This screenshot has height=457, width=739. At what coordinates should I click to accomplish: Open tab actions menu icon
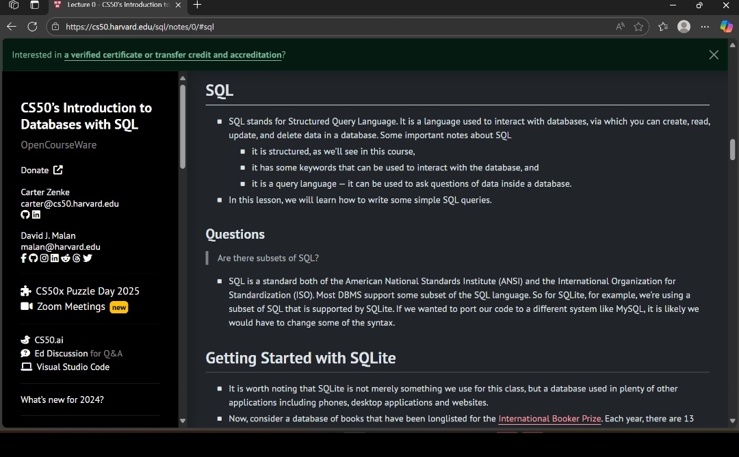35,5
